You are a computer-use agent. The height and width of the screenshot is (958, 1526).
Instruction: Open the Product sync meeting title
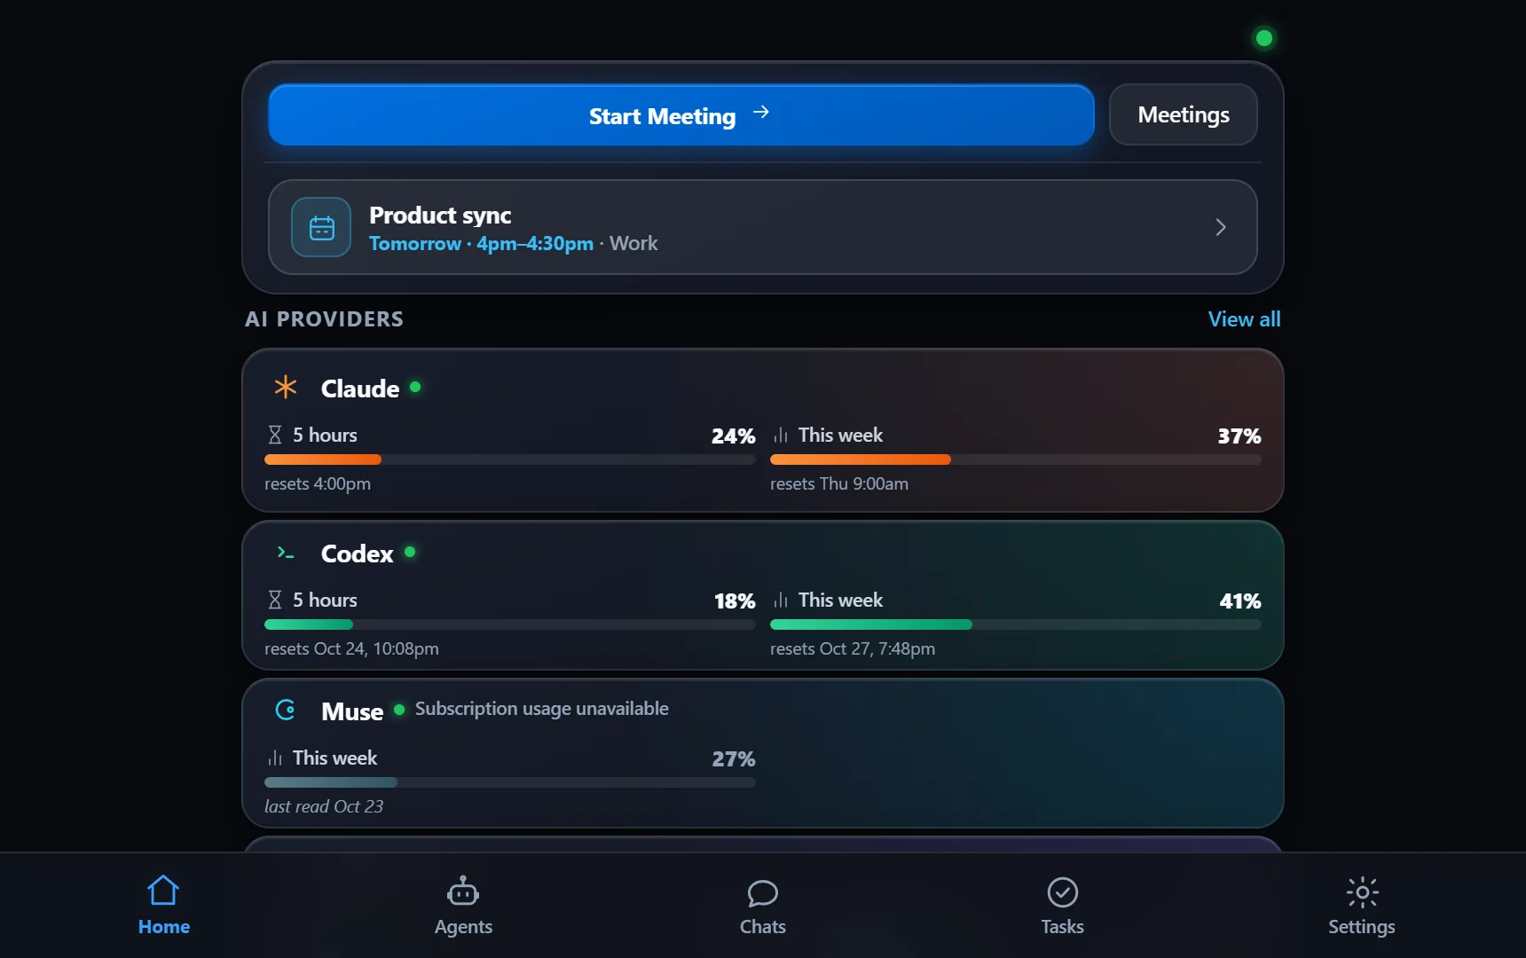[440, 215]
